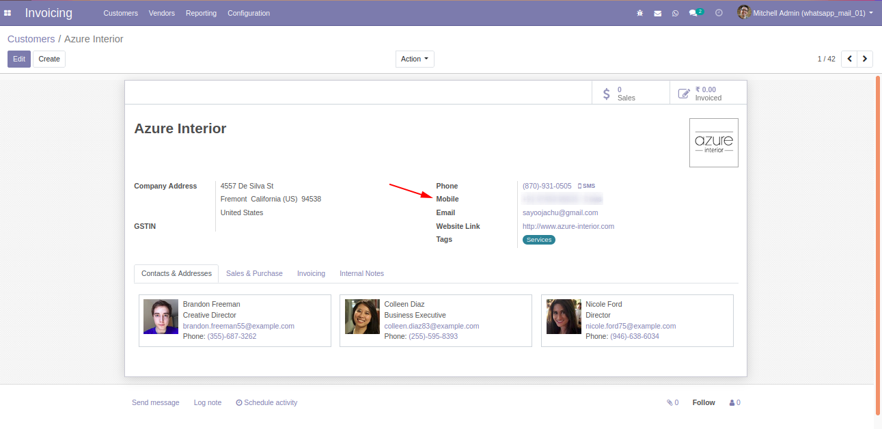Click Colleen's phone (255)-595-8393
This screenshot has height=429, width=882.
(433, 336)
